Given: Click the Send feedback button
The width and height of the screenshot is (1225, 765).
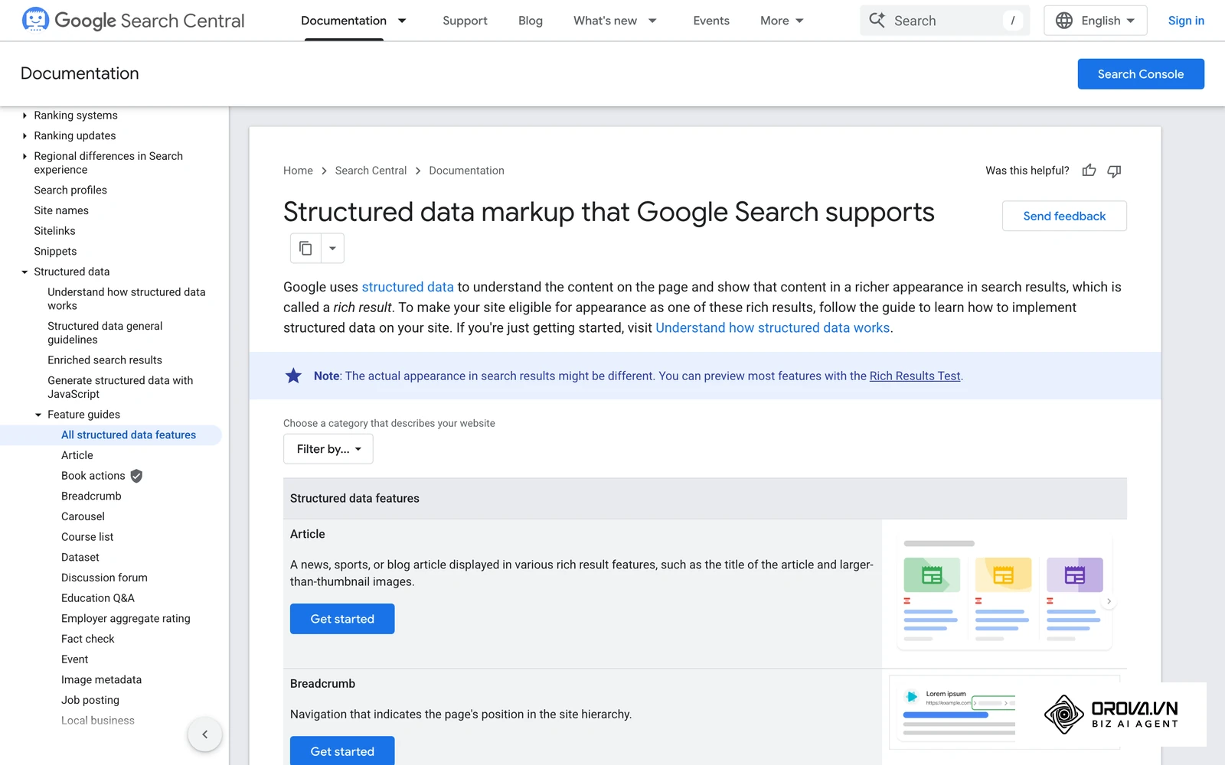Looking at the screenshot, I should pos(1064,216).
